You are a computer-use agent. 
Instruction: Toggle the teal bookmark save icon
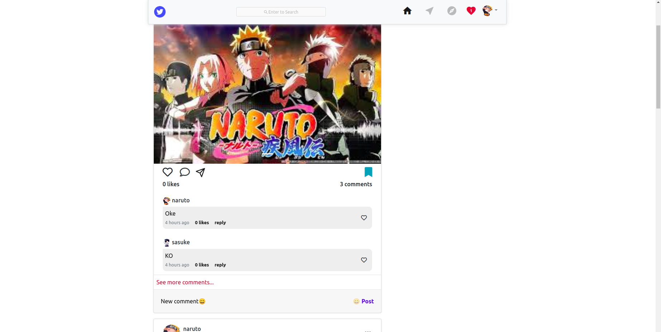368,172
